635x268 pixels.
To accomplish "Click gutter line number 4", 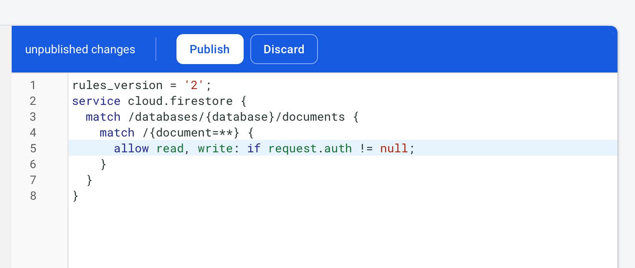I will coord(33,133).
